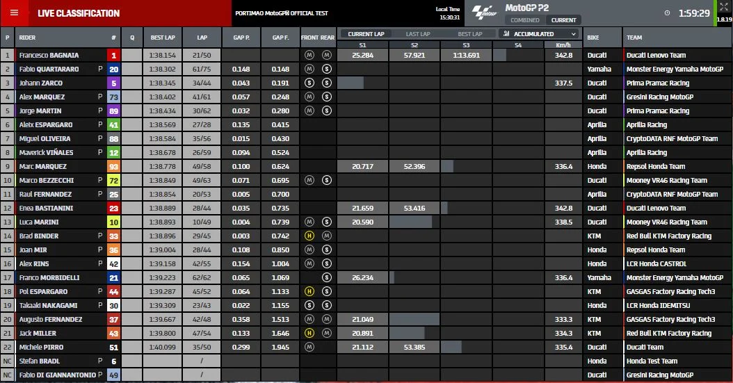Click the S1 sector header
Screen dimensions: 733x383
[363, 45]
